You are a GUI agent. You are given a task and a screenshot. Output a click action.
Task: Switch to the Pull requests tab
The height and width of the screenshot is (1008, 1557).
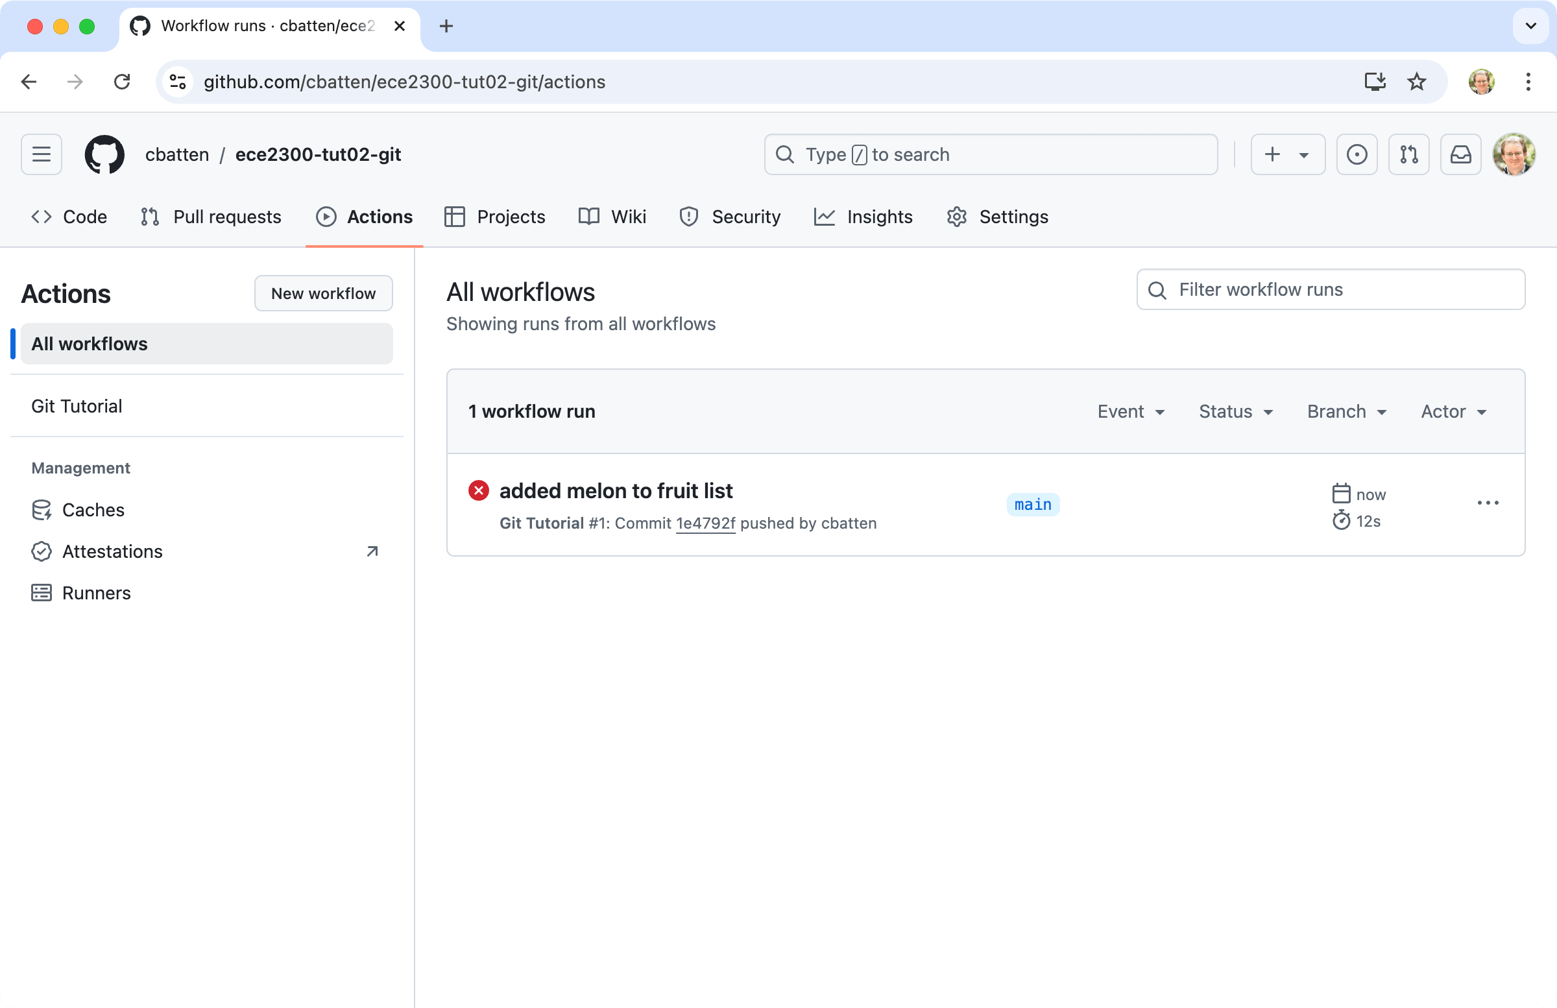point(211,217)
